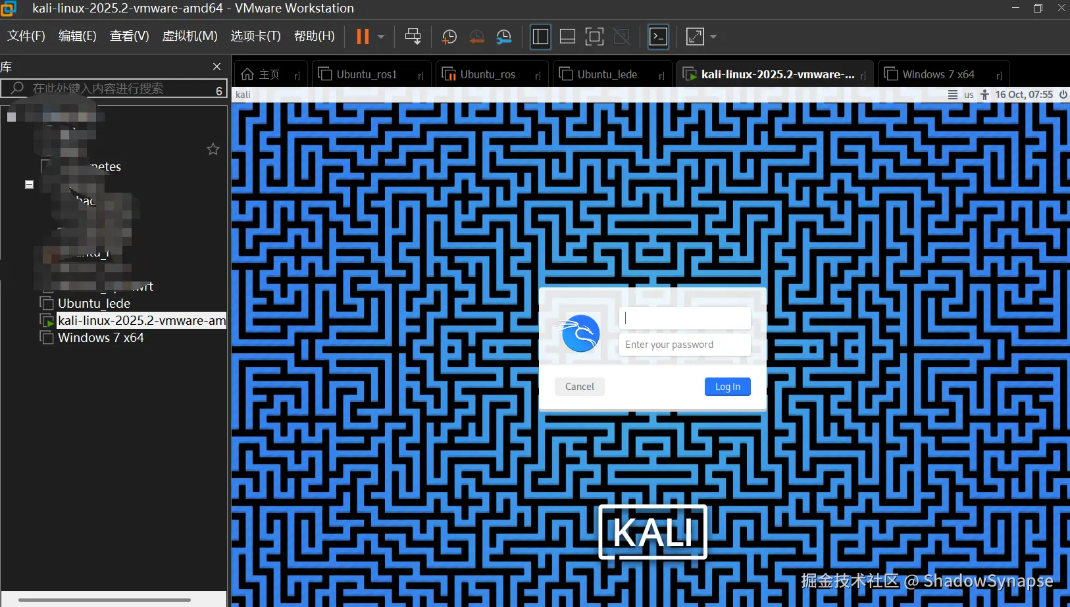Pause the virtual machine with the orange pause icon
Viewport: 1070px width, 607px height.
[x=363, y=37]
